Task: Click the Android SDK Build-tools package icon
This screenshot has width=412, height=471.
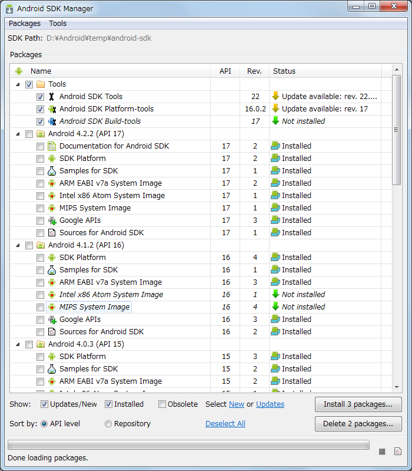Action: click(x=52, y=121)
